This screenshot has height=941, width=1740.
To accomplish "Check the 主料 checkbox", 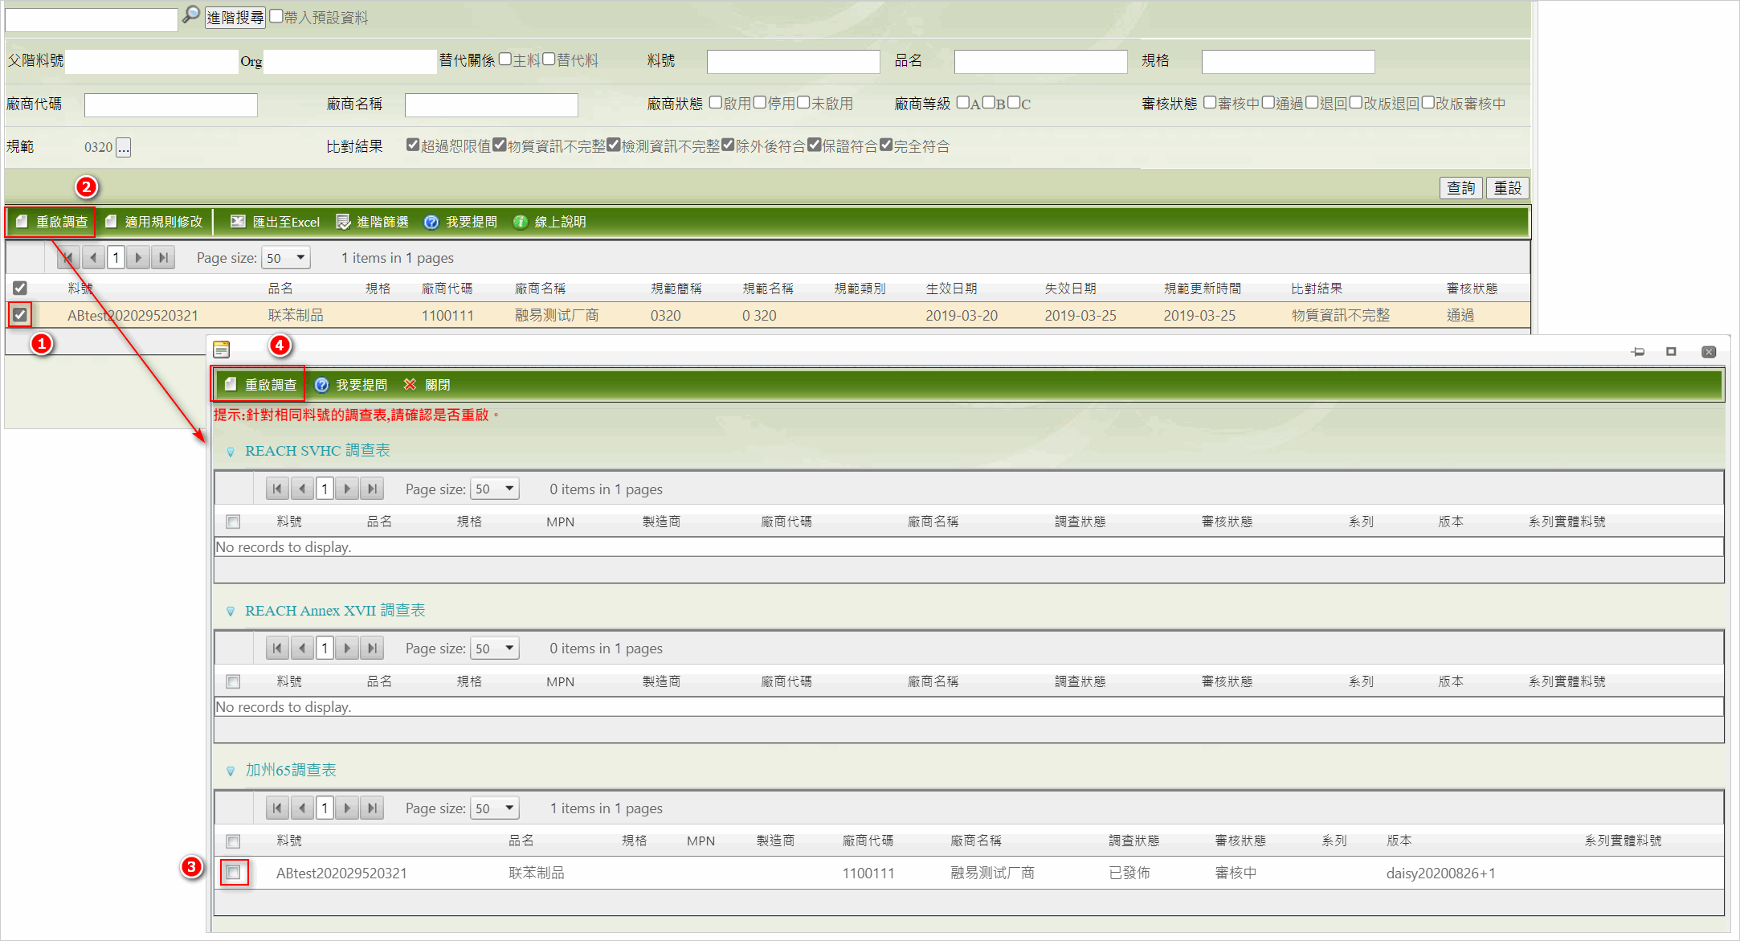I will [505, 59].
